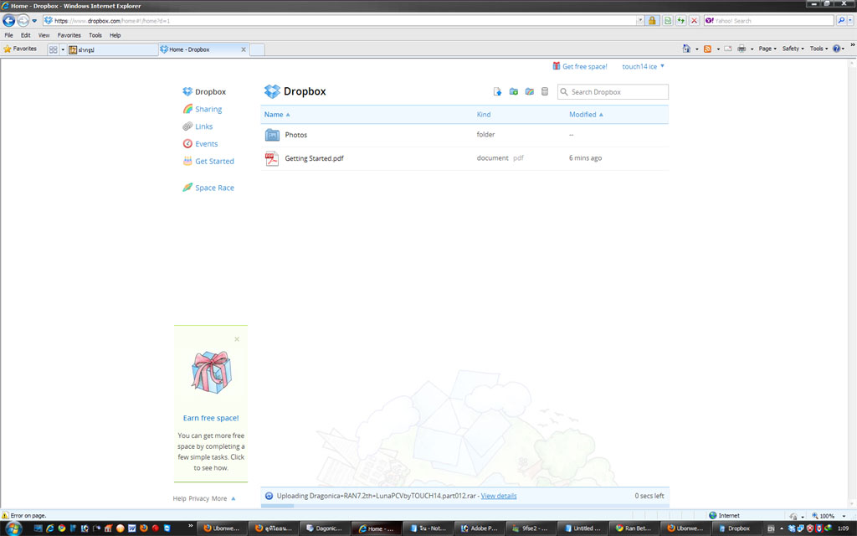Expand the address bar history dropdown
Image resolution: width=857 pixels, height=536 pixels.
coord(639,21)
